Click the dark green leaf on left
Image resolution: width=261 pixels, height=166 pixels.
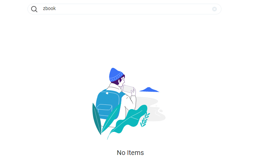(x=97, y=118)
